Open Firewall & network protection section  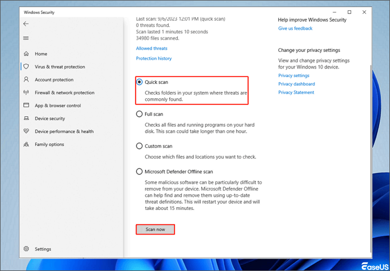pyautogui.click(x=65, y=92)
